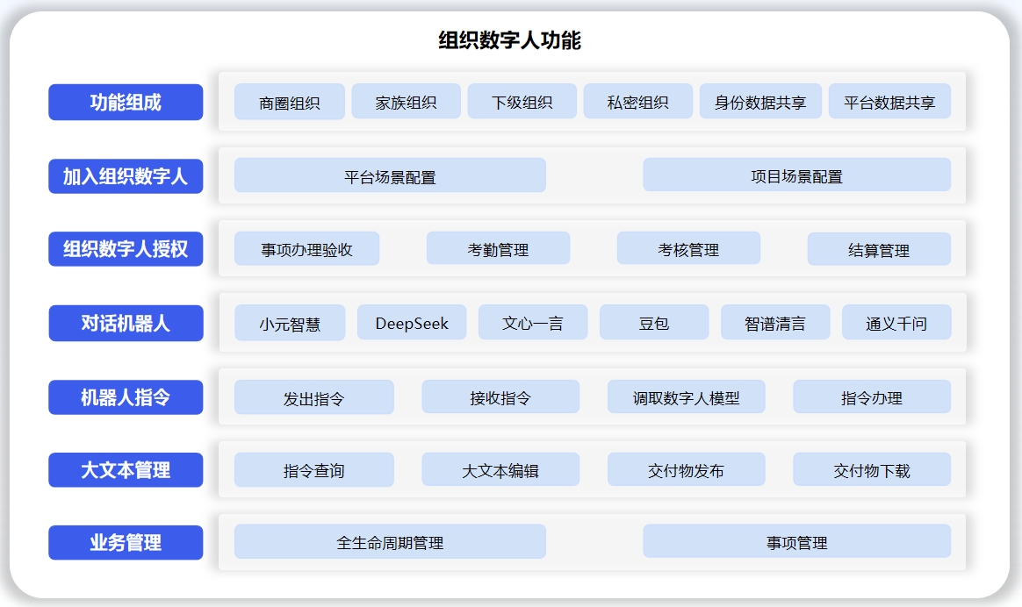Select the 文心一言 chatbot
Image resolution: width=1022 pixels, height=607 pixels.
tap(533, 322)
